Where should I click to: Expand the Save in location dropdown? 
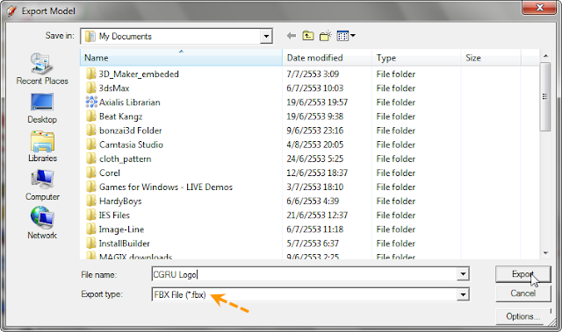pyautogui.click(x=266, y=36)
